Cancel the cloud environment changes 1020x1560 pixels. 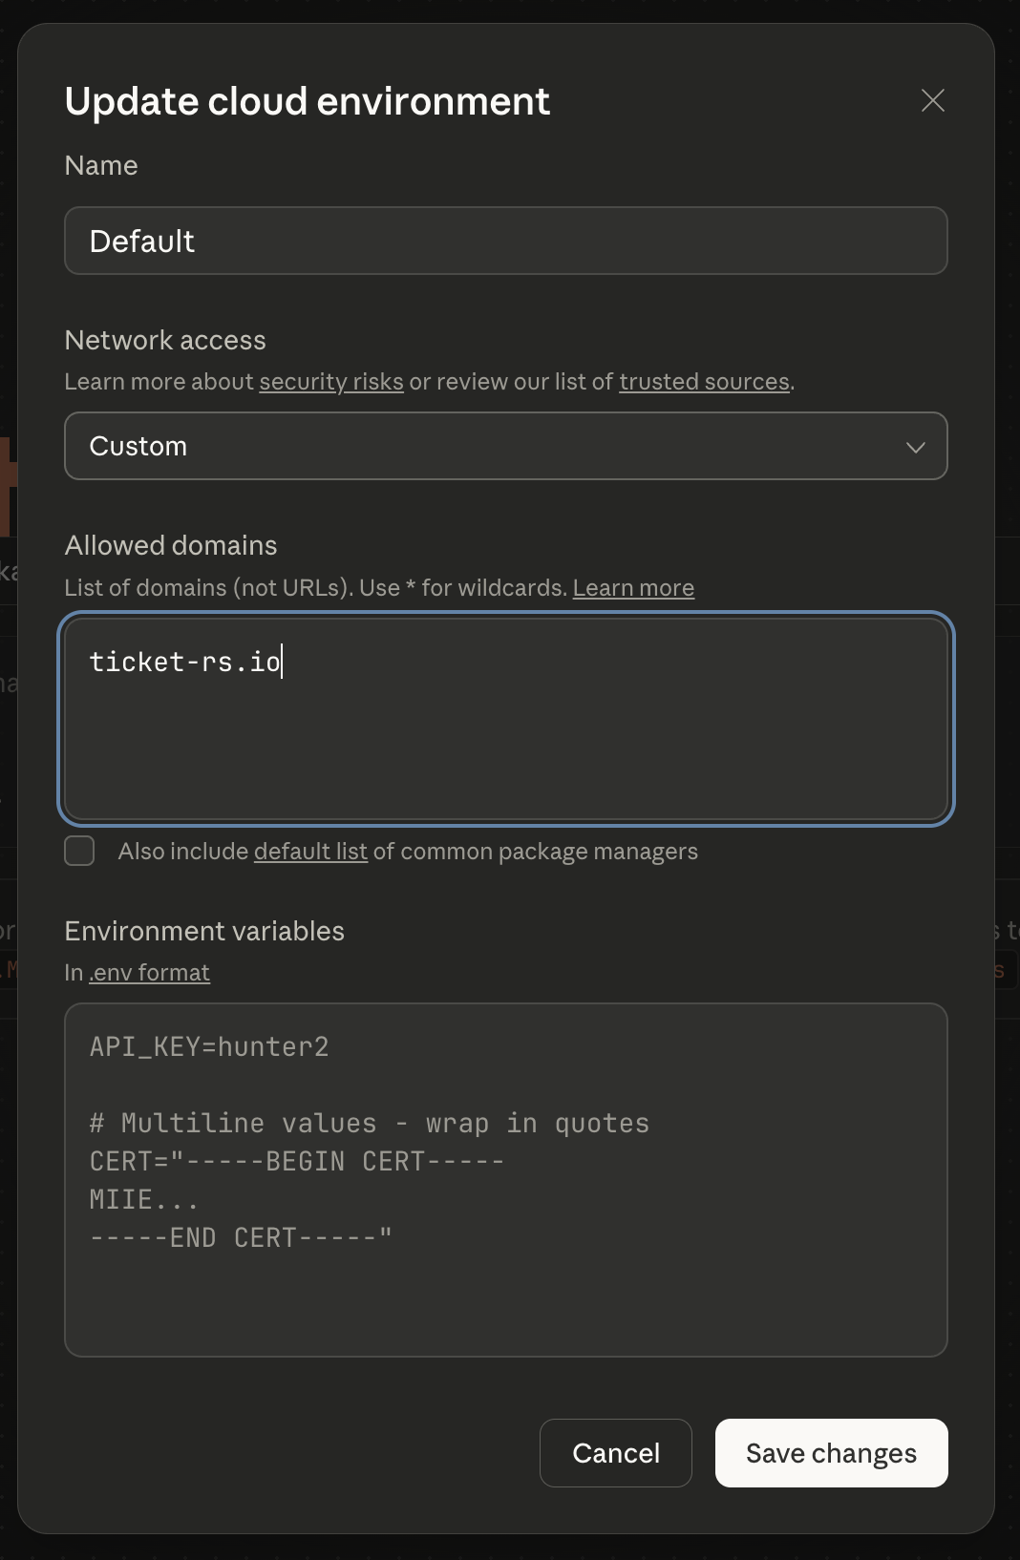pos(615,1452)
